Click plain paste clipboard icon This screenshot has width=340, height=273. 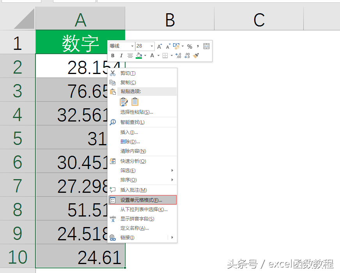135,102
